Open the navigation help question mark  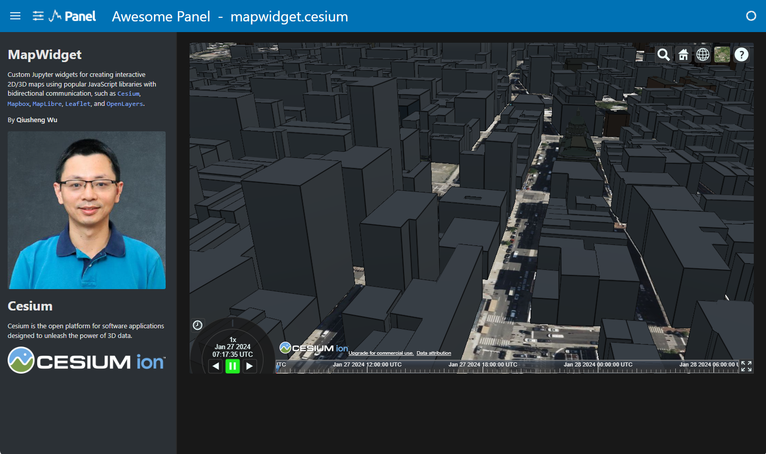tap(742, 54)
